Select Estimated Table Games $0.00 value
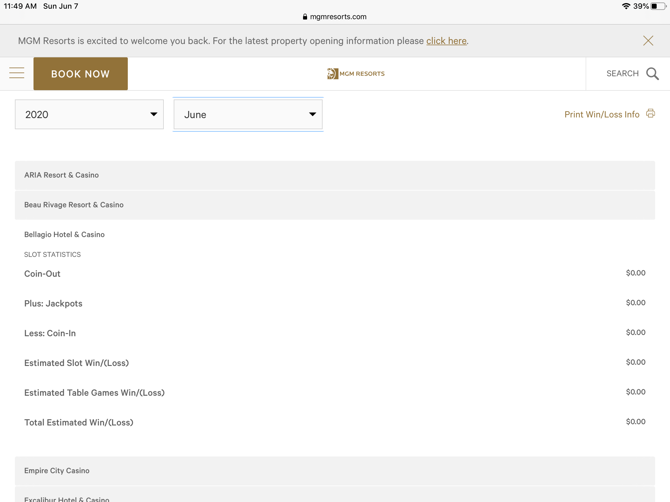 (636, 392)
